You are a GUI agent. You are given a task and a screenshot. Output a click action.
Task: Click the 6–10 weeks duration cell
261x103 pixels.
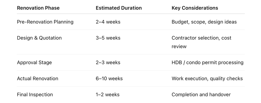[109, 79]
